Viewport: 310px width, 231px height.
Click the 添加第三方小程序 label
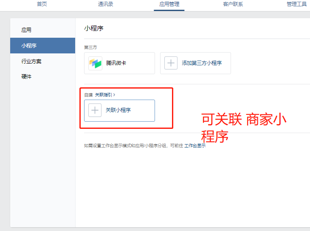(x=202, y=63)
